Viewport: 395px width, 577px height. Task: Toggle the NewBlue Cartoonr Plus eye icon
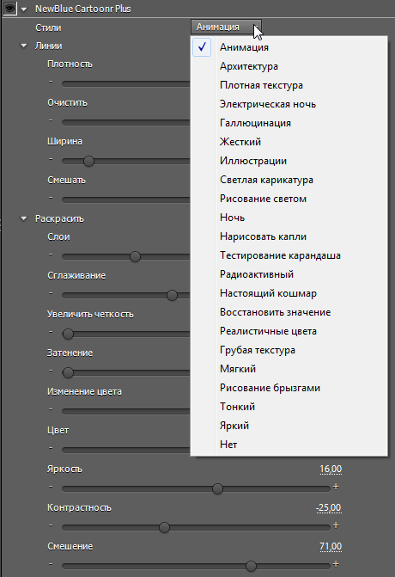click(9, 8)
